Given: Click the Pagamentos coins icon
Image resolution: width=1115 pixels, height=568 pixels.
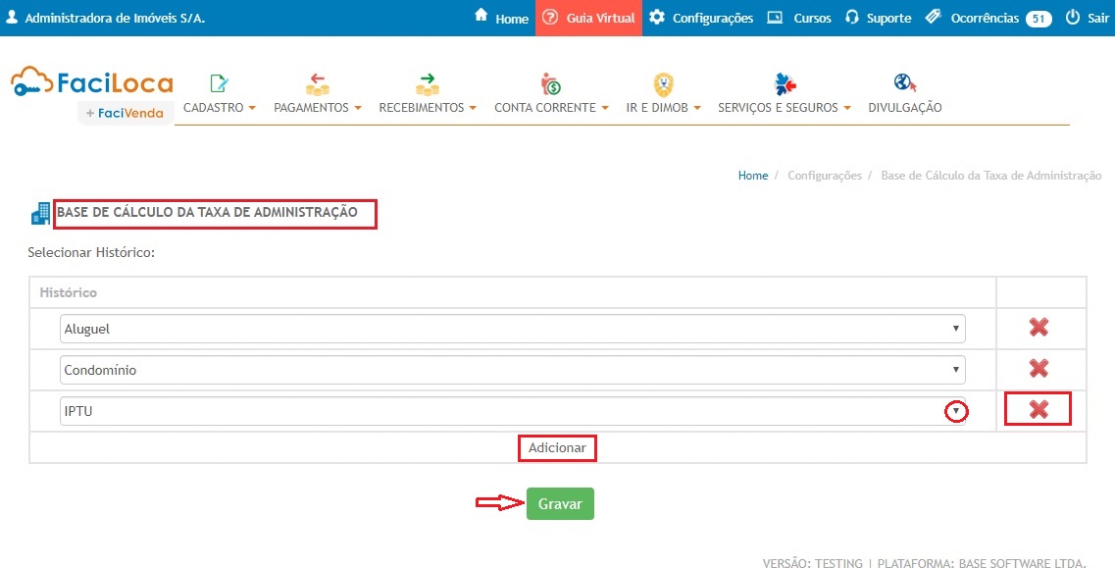Looking at the screenshot, I should (317, 83).
